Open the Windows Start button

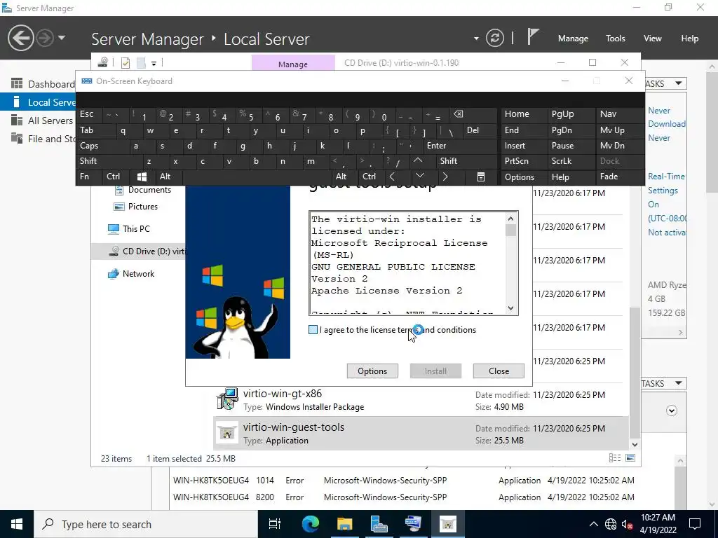tap(17, 524)
